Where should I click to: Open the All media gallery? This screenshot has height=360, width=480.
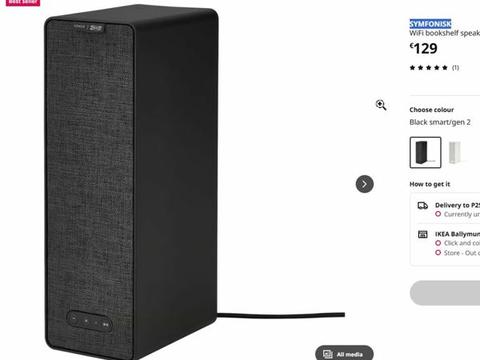344,354
